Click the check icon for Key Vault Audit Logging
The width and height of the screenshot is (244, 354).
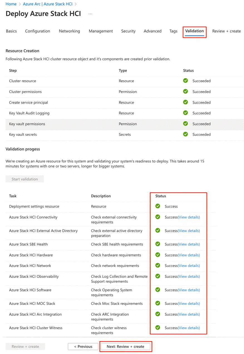(x=186, y=113)
